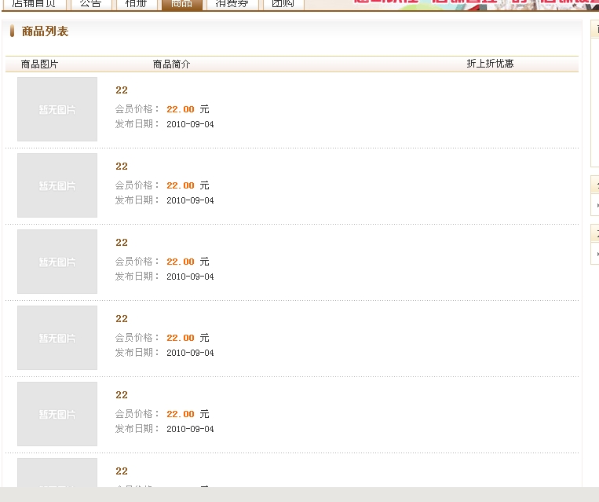Click the fourth product's 暂无图片 thumbnail
This screenshot has height=502, width=599.
[x=57, y=338]
